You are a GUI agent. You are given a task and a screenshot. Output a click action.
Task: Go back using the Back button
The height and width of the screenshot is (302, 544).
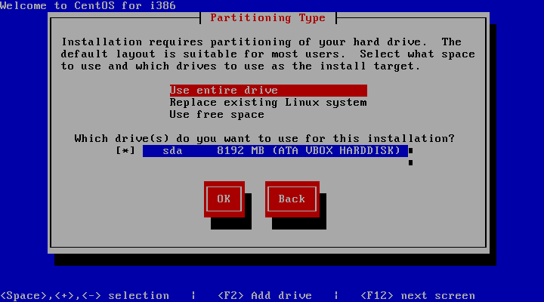click(292, 199)
